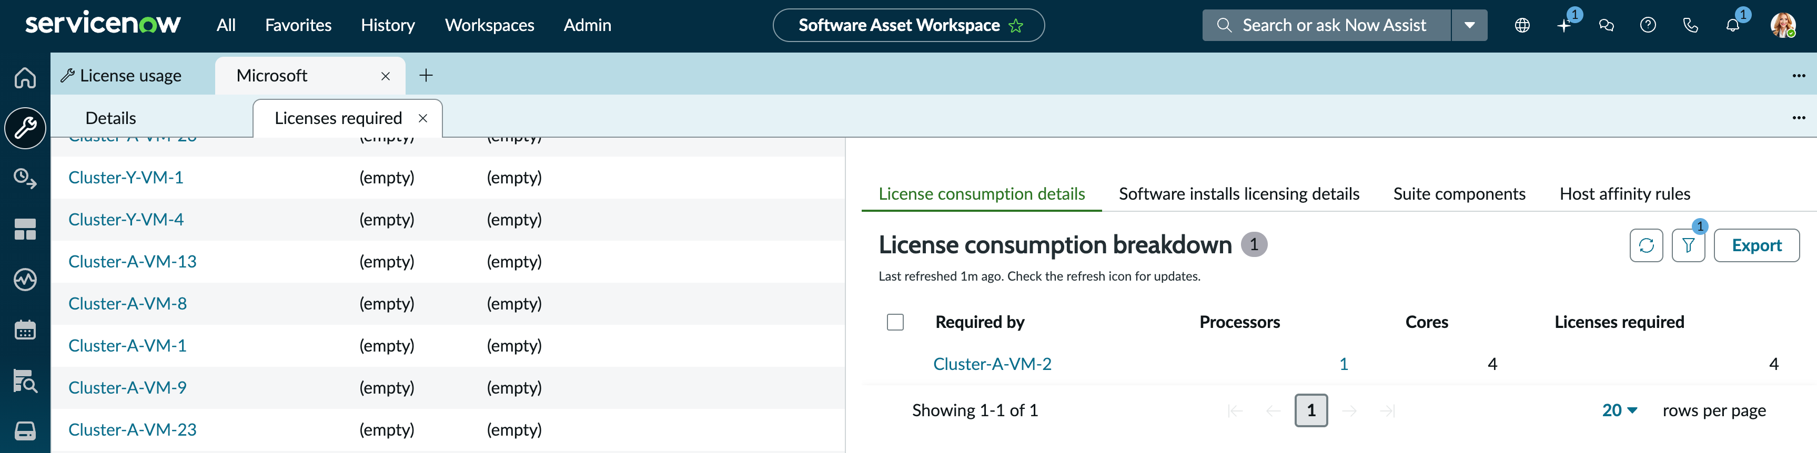Screen dimensions: 1817x453
Task: Open the notifications bell
Action: coord(1732,25)
